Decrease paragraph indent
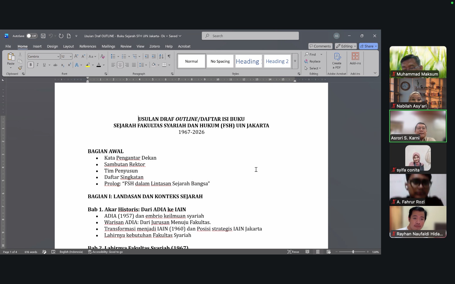Screen dimensions: 455x284 click(x=147, y=56)
